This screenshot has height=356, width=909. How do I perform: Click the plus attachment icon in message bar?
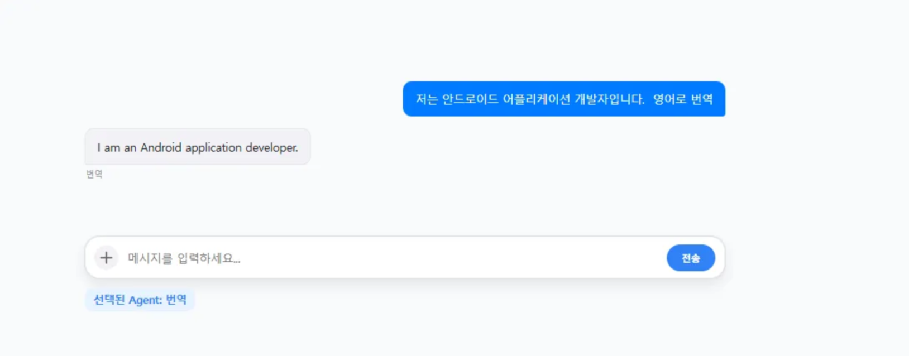(106, 258)
